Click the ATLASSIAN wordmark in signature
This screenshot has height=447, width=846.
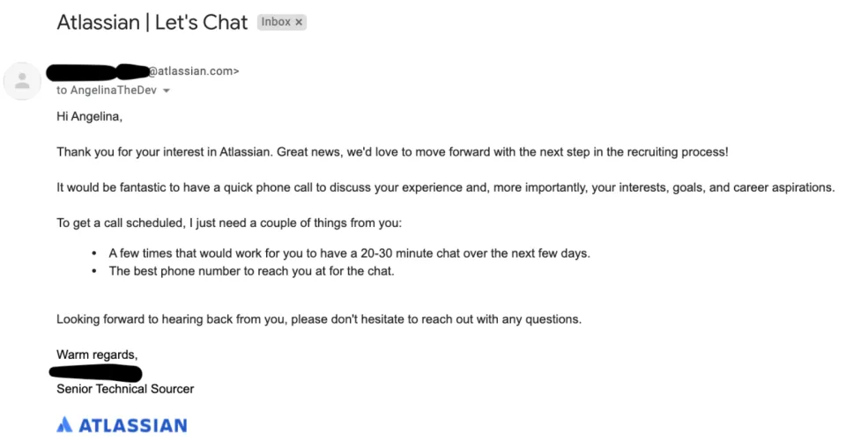133,426
